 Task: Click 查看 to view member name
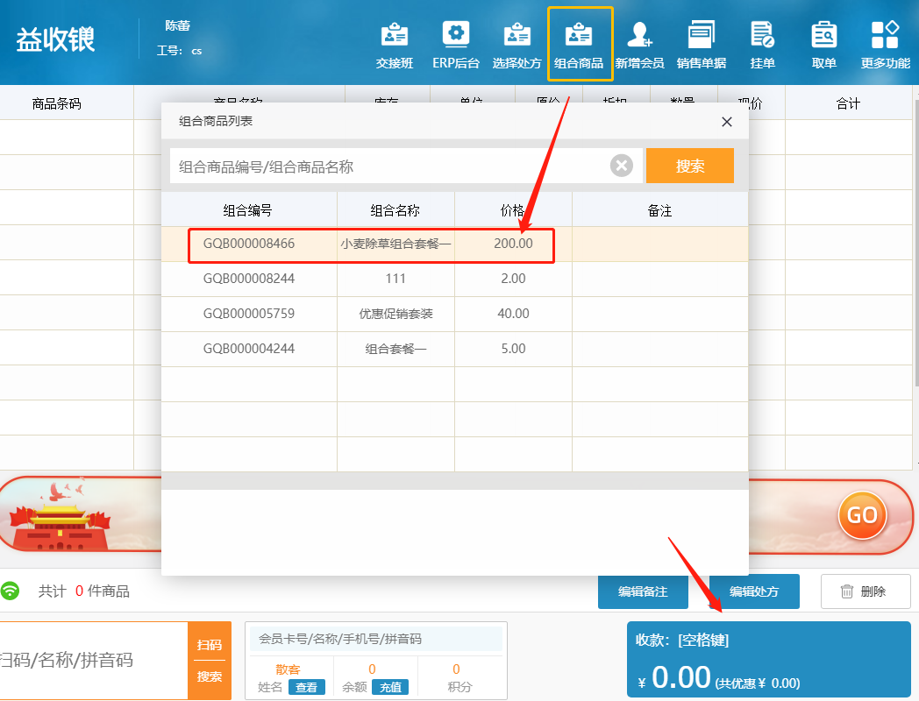306,687
